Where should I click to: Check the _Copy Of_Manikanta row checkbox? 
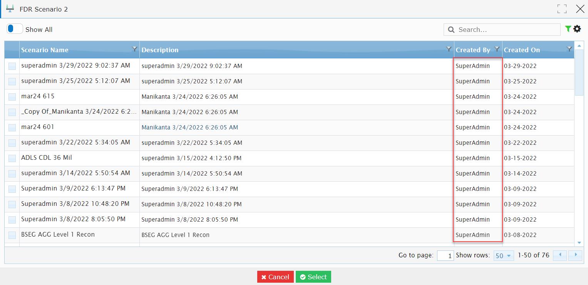(12, 112)
